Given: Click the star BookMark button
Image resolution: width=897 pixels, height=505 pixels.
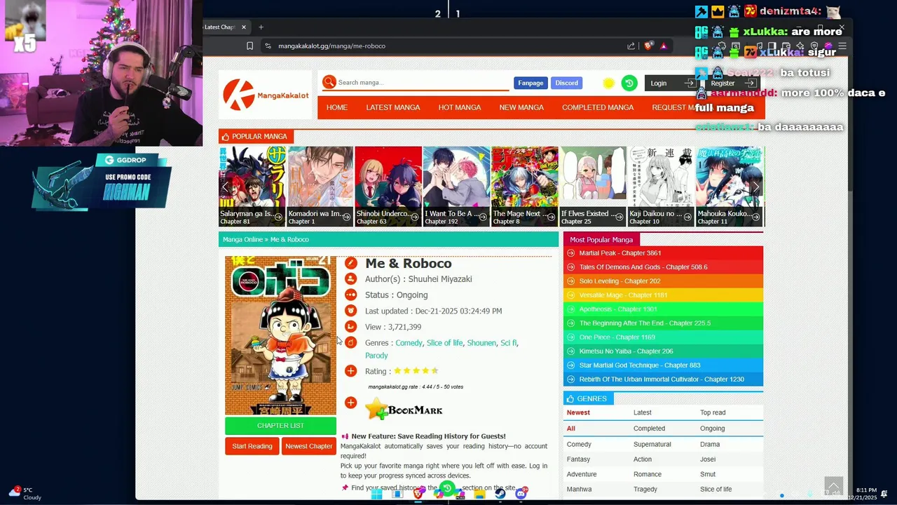Looking at the screenshot, I should click(404, 409).
